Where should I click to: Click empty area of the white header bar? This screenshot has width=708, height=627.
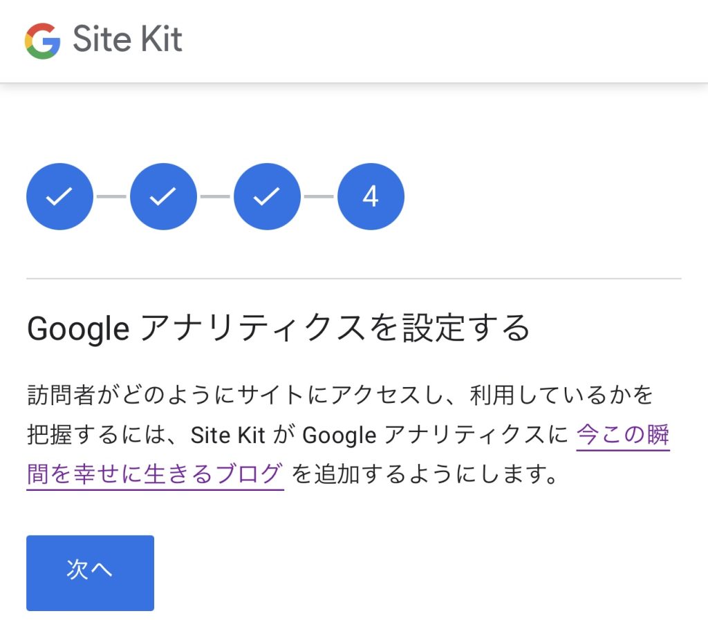[x=449, y=40]
